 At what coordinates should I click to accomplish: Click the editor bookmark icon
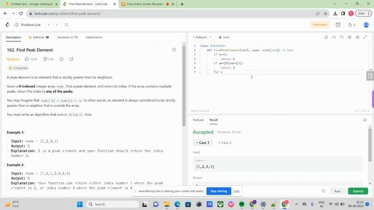tap(326, 37)
